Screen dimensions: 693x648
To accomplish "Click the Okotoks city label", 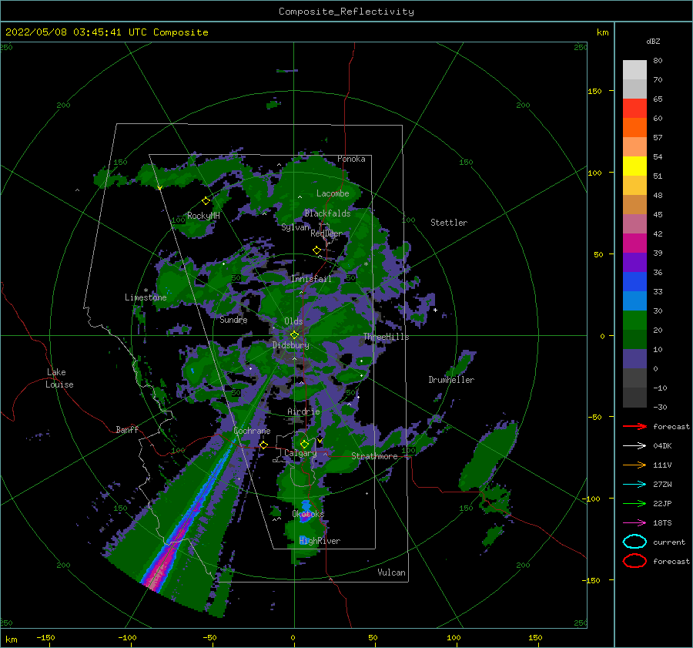I will coord(309,513).
